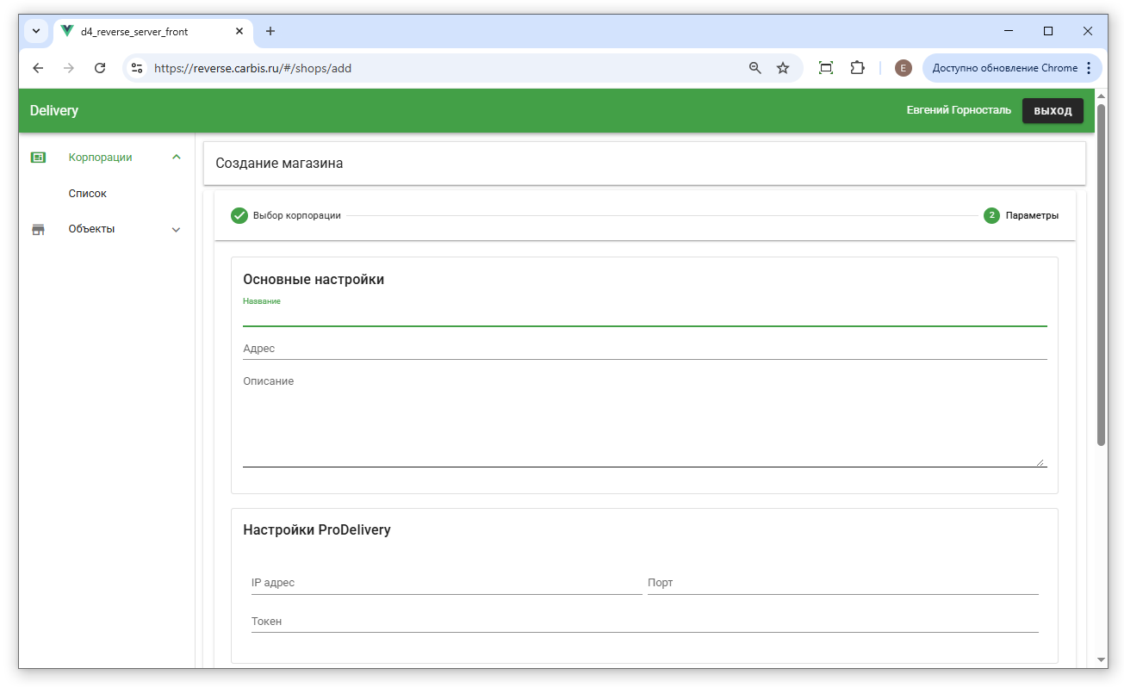
Task: Click the page vertical scrollbar thumb
Action: click(x=1101, y=275)
